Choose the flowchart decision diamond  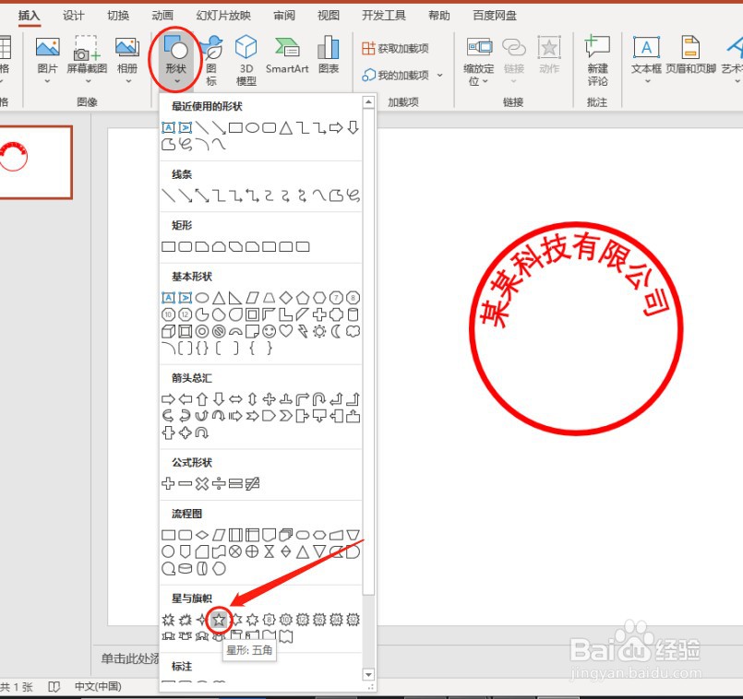tap(202, 535)
